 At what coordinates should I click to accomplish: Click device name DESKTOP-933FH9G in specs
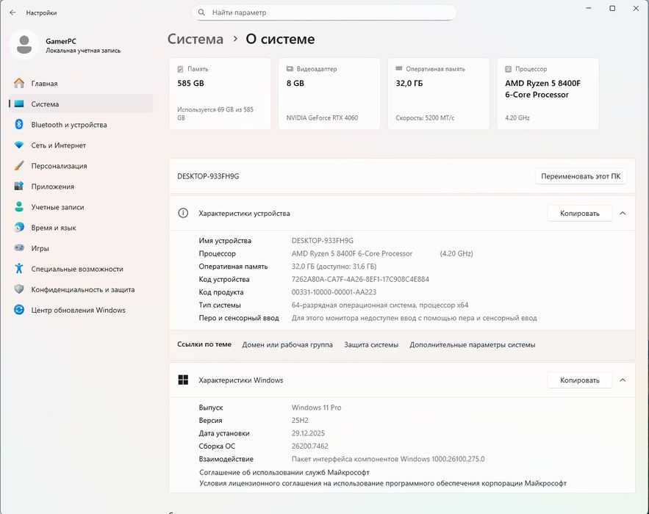pos(323,240)
